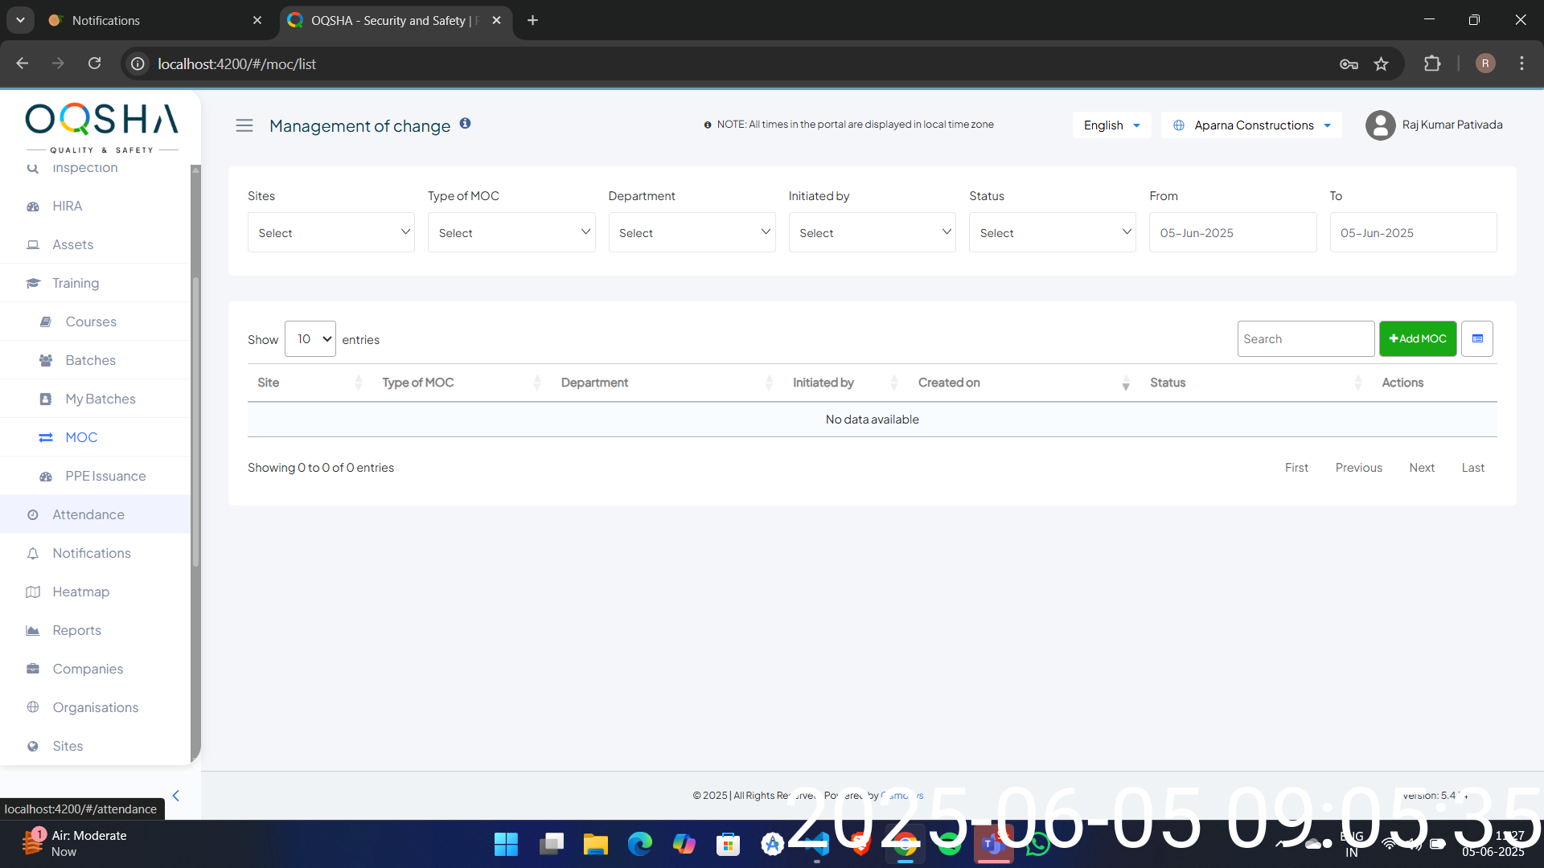Image resolution: width=1544 pixels, height=868 pixels.
Task: Click the column view icon next to Add MOC
Action: 1477,338
